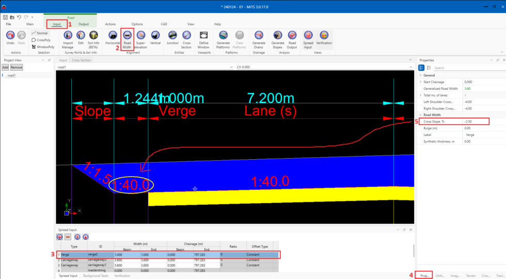Click Clear Platforms icon
The width and height of the screenshot is (506, 279).
click(x=240, y=35)
